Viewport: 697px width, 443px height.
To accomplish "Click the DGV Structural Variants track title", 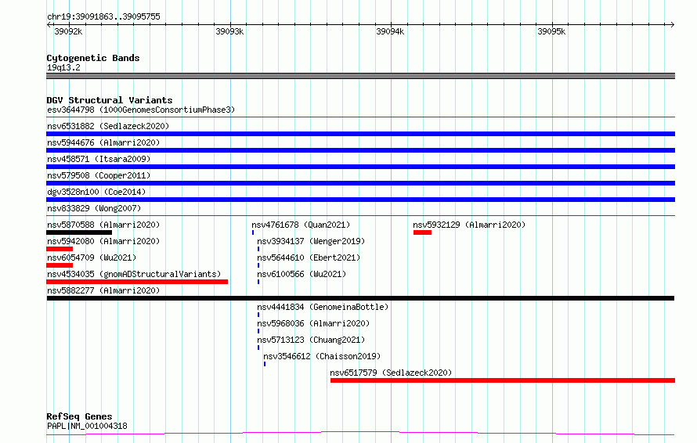I will pos(110,100).
